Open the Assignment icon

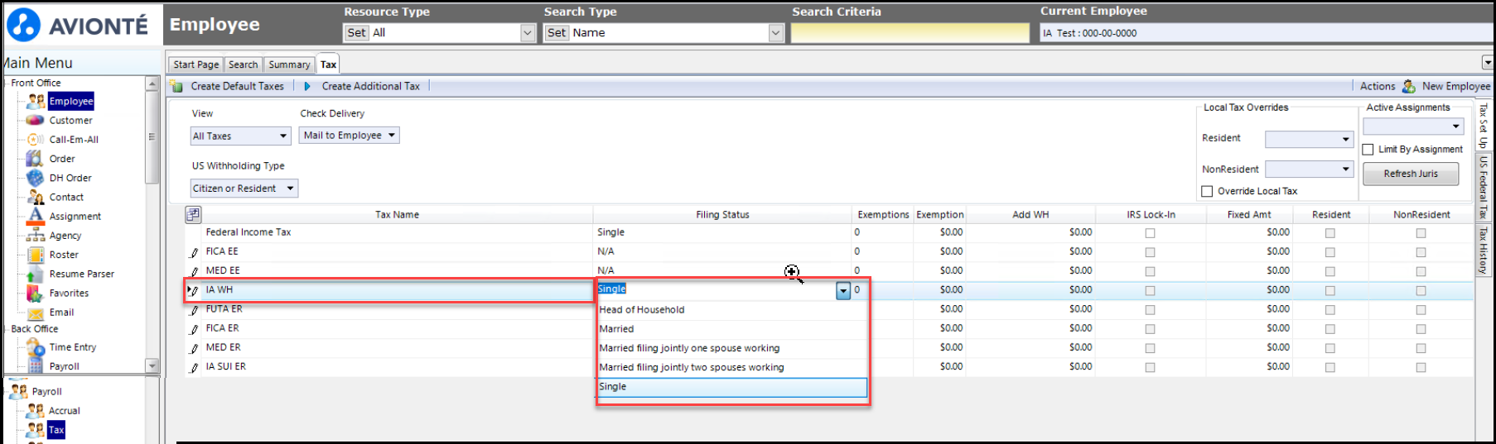point(35,216)
